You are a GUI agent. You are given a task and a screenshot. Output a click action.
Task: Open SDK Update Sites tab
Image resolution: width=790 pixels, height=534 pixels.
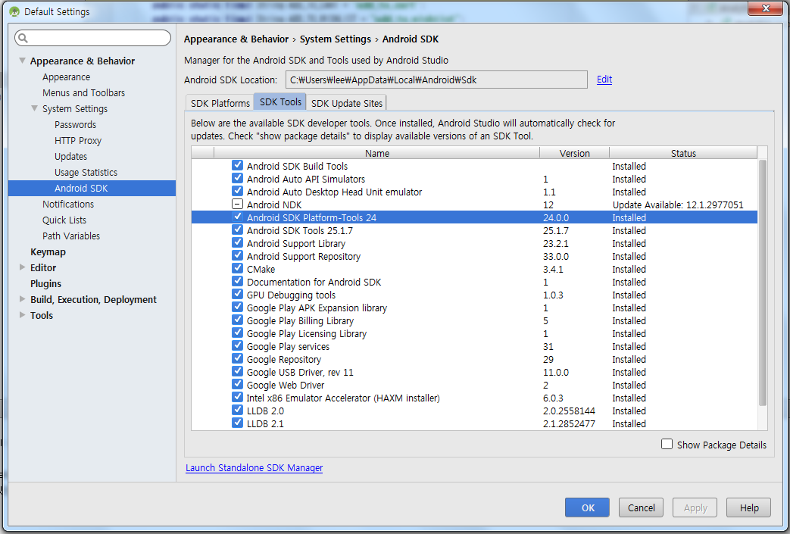pos(347,103)
